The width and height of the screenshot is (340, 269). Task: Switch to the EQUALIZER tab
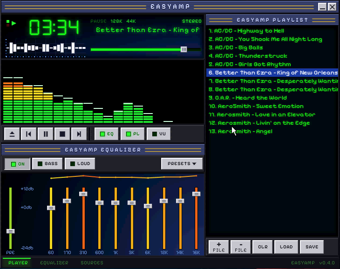pyautogui.click(x=54, y=263)
